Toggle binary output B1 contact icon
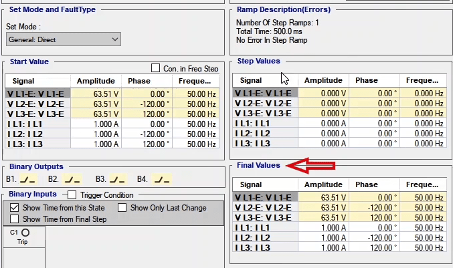Image resolution: width=453 pixels, height=268 pixels. 27,179
